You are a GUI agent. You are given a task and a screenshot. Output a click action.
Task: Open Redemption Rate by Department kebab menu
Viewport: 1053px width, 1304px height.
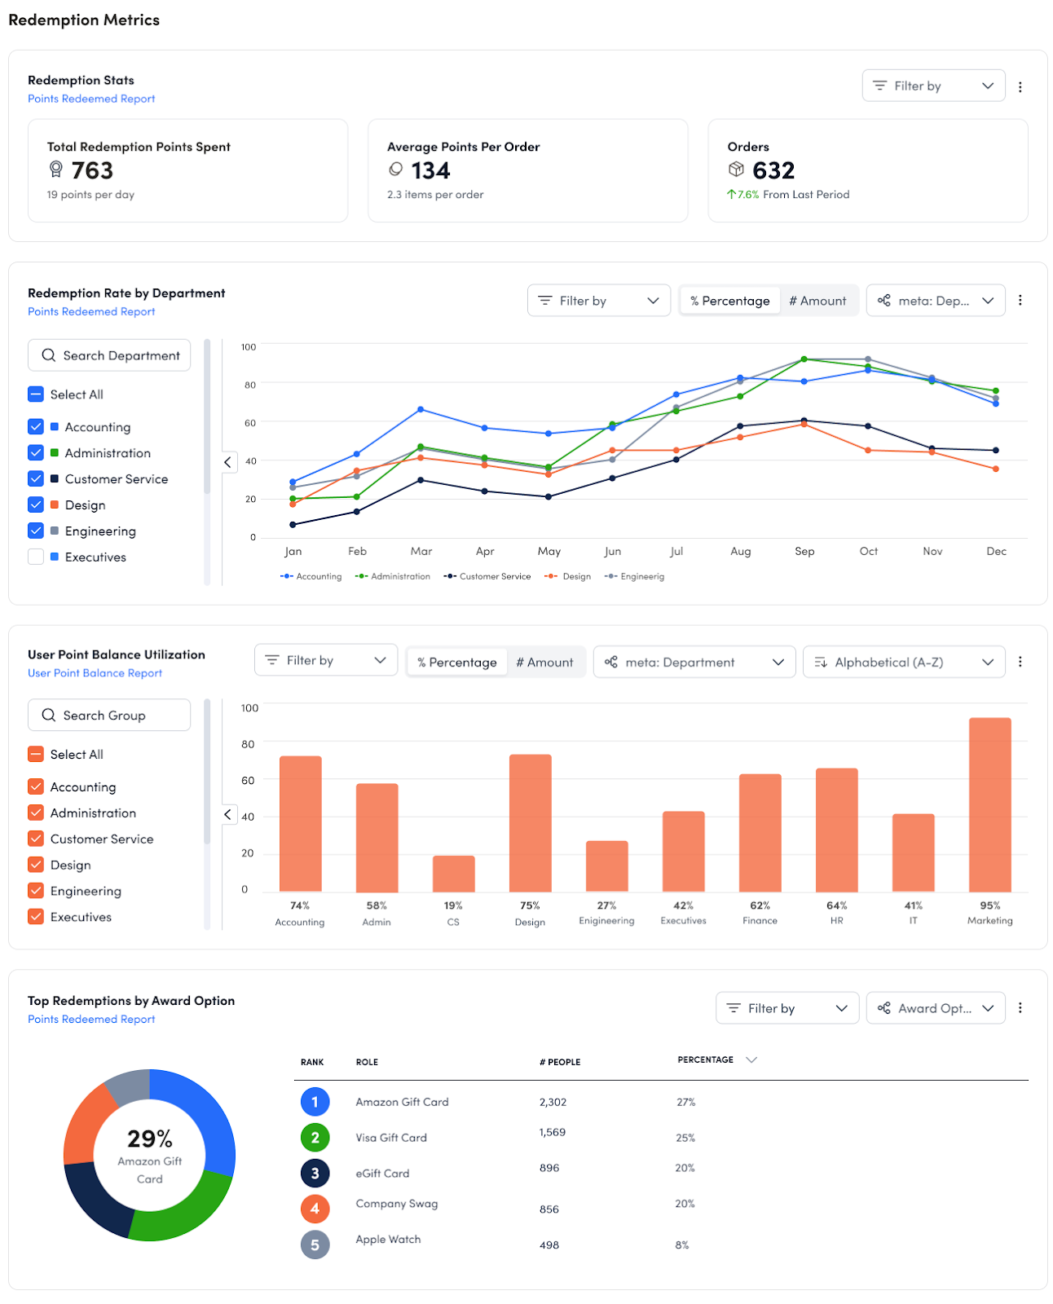pos(1020,301)
